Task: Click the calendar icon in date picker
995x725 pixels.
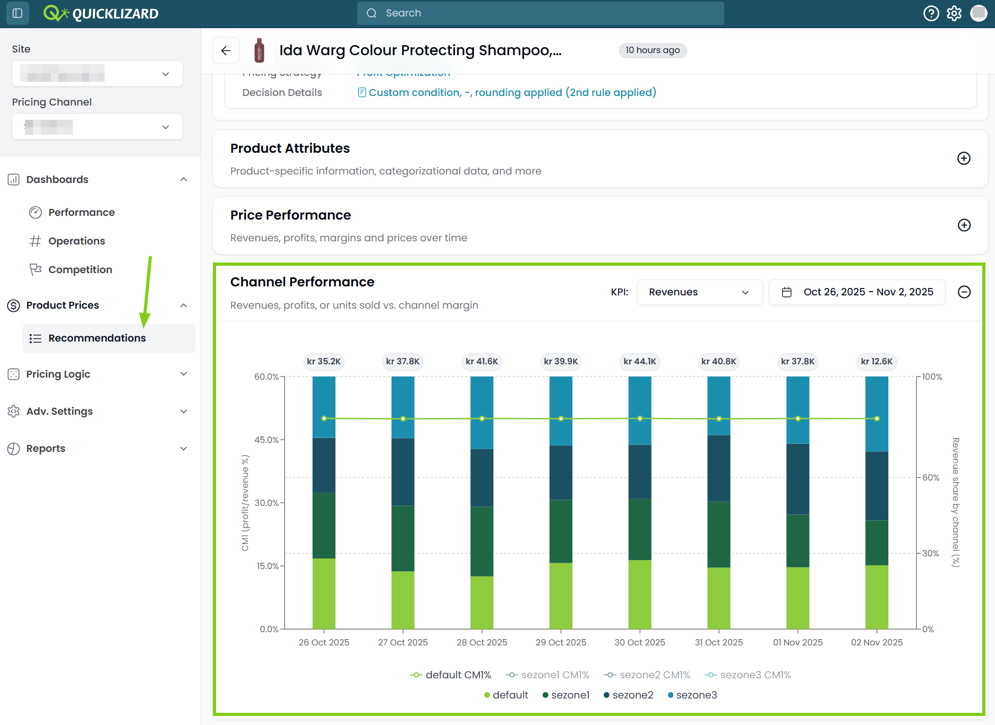Action: pos(787,292)
